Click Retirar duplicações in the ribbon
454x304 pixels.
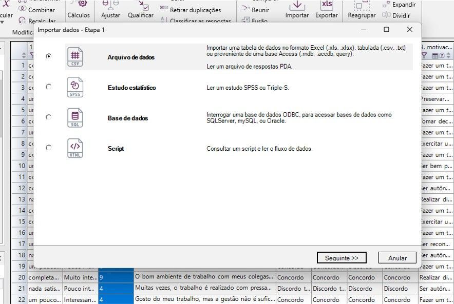190,10
